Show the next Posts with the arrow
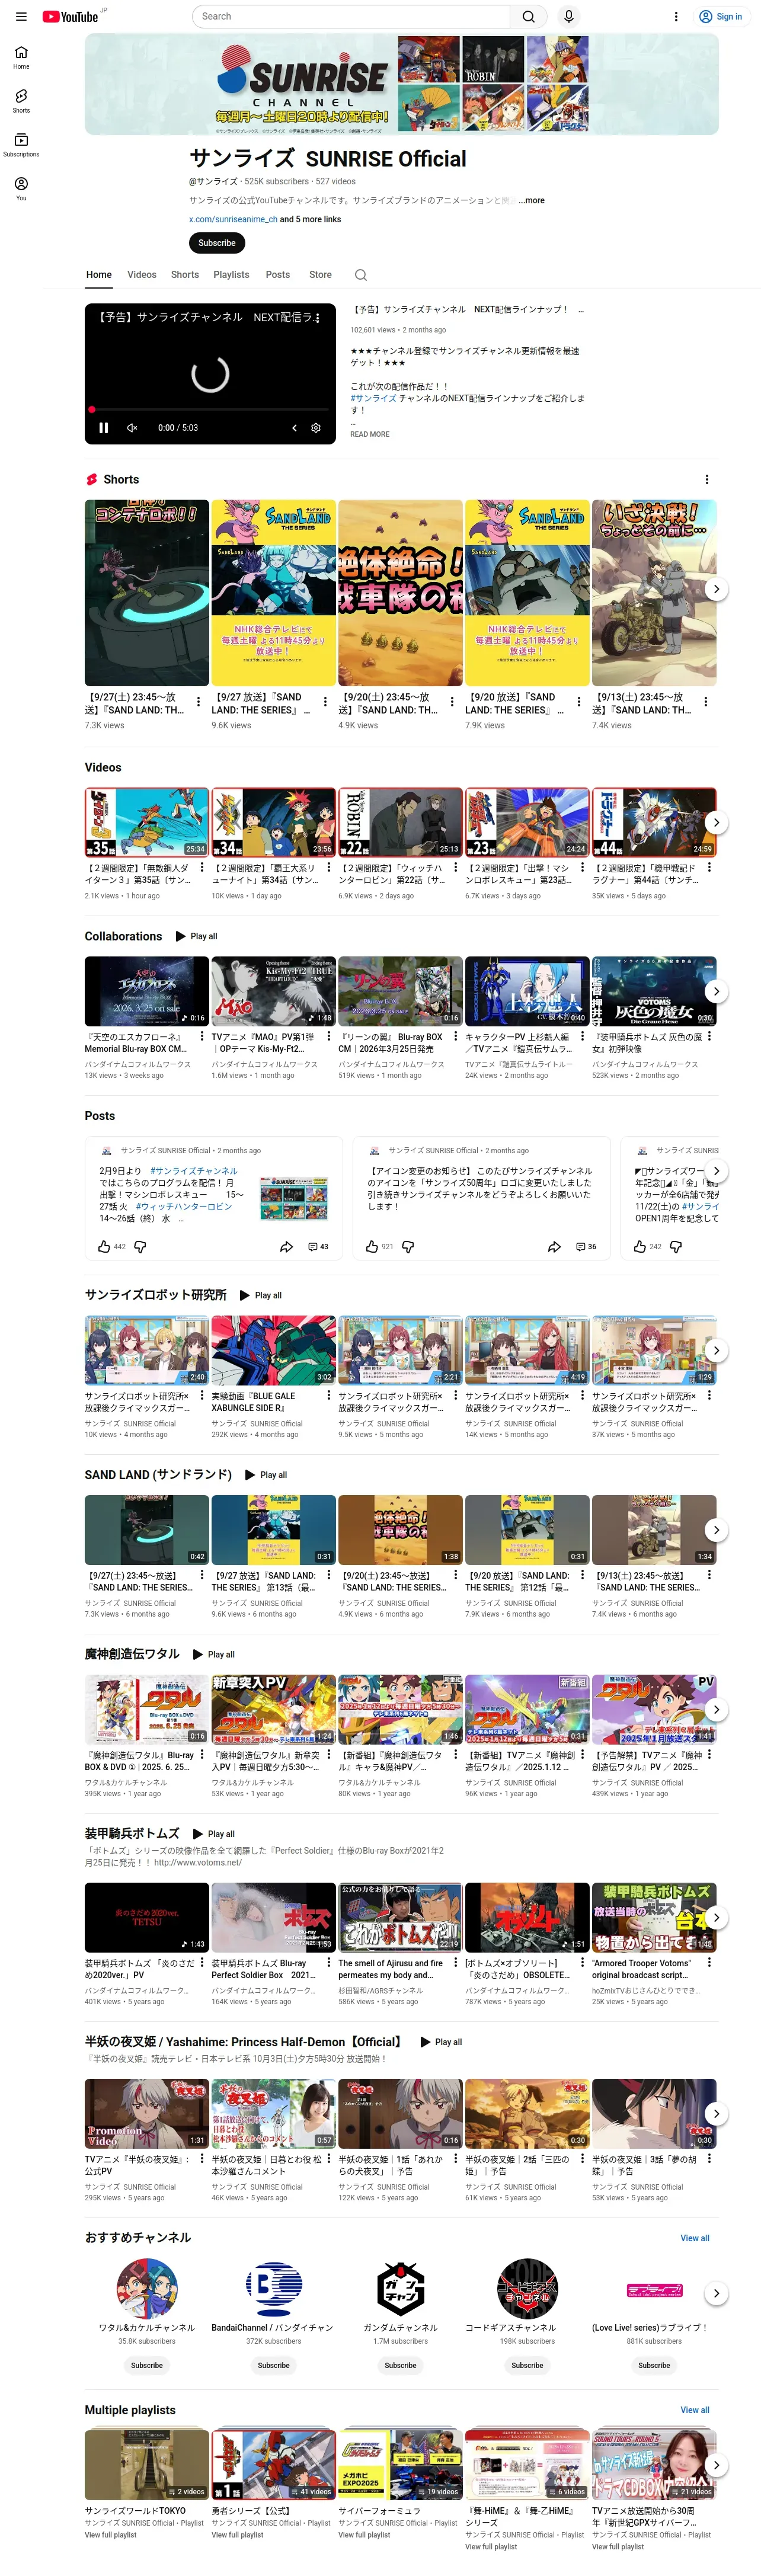The width and height of the screenshot is (761, 2576). [x=716, y=1171]
